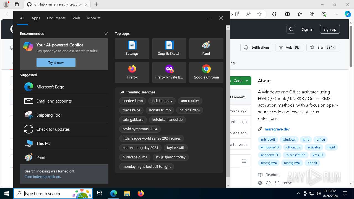
Task: Click the 'ohook' topic tag
Action: pos(312,163)
